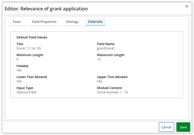Click the 'Score 1 (1 to 10)' title value
The height and width of the screenshot is (135, 194).
coord(29,48)
